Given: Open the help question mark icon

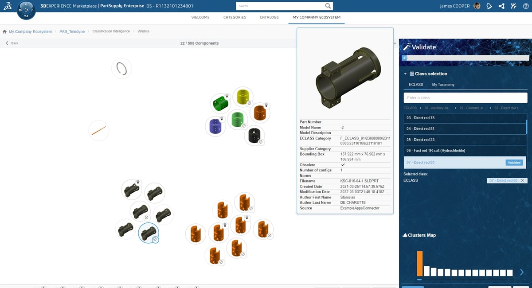Looking at the screenshot, I should 525,6.
